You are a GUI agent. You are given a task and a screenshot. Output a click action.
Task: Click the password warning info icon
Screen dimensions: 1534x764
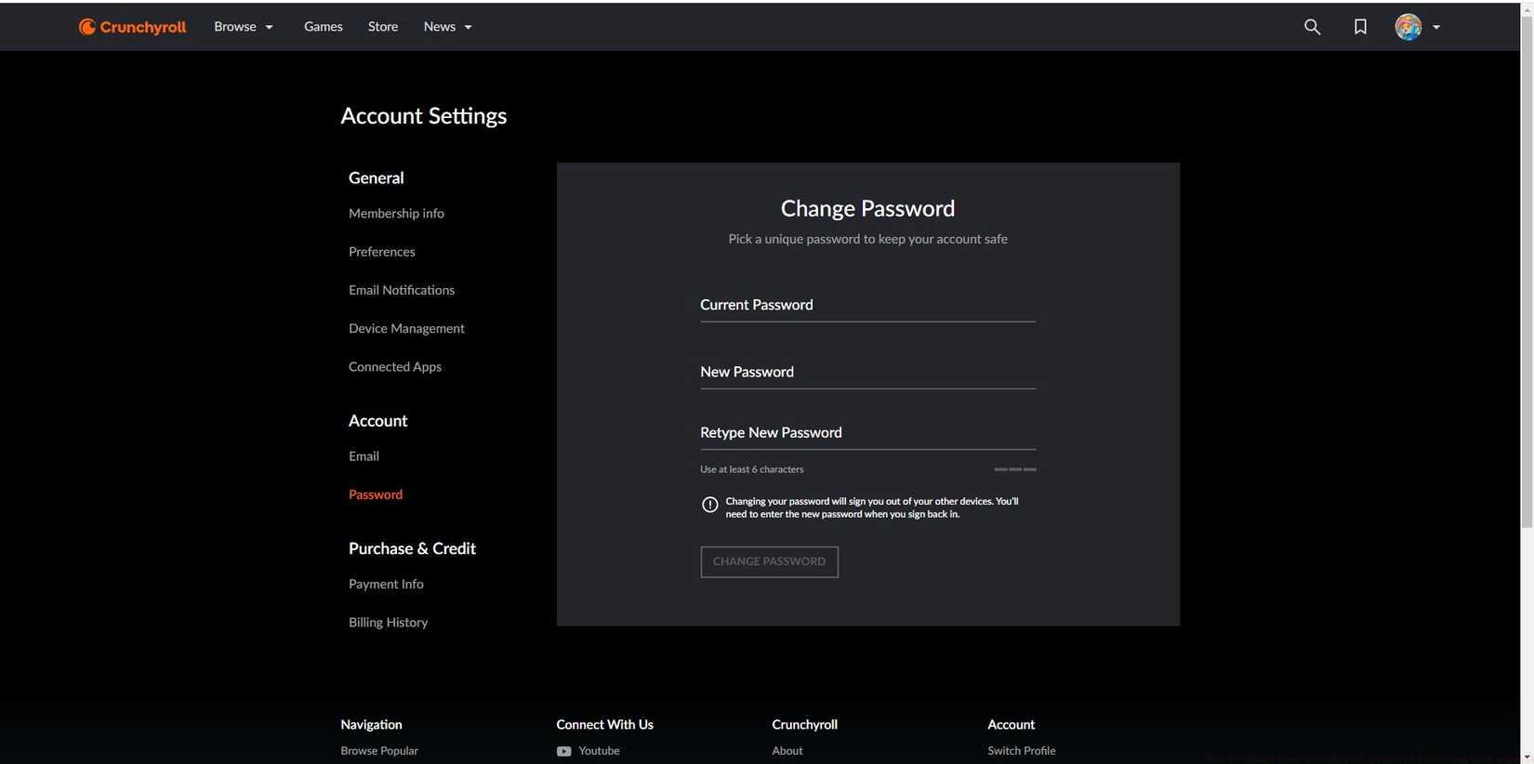click(709, 505)
